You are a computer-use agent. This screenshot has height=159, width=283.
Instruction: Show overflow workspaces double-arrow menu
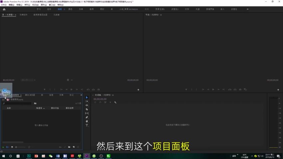[247, 9]
